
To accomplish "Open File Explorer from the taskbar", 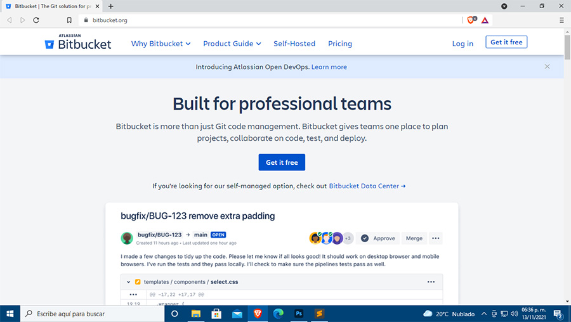I will click(196, 314).
